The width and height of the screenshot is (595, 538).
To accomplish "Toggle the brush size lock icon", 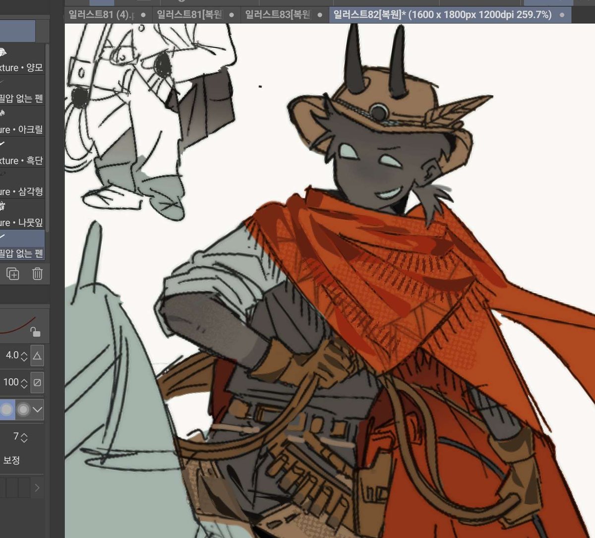I will [35, 332].
